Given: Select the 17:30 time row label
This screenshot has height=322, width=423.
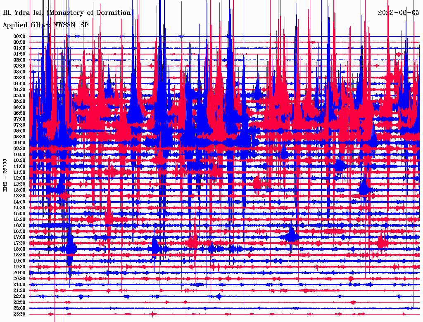Looking at the screenshot, I should [x=19, y=243].
